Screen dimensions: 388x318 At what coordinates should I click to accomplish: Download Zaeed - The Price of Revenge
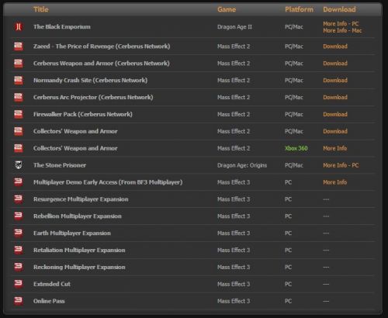[335, 47]
